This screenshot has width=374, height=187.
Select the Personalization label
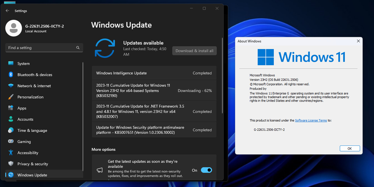[30, 97]
